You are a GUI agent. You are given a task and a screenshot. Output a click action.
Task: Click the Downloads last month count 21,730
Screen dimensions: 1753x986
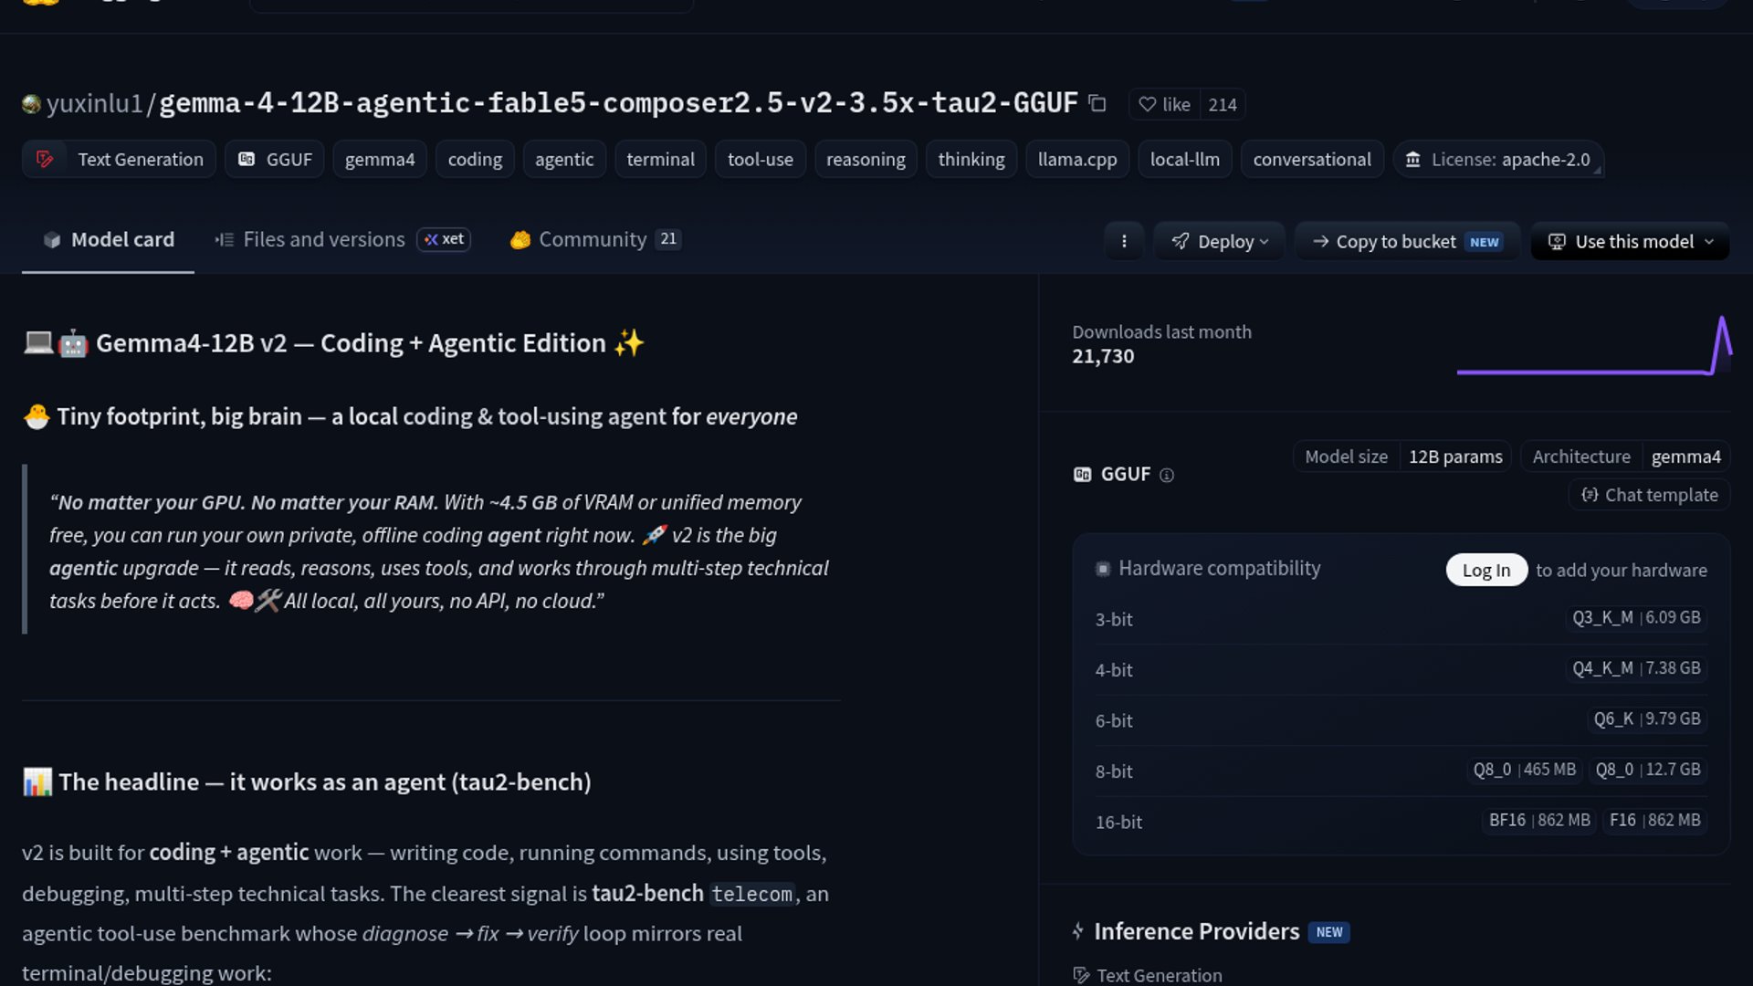[1103, 356]
